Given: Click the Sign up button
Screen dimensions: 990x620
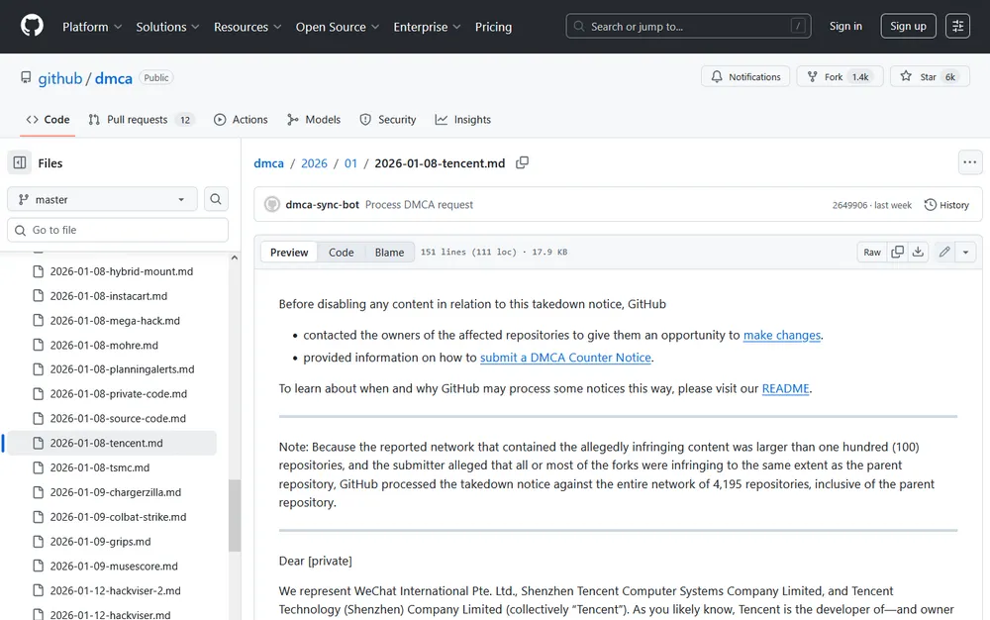Looking at the screenshot, I should pyautogui.click(x=908, y=26).
